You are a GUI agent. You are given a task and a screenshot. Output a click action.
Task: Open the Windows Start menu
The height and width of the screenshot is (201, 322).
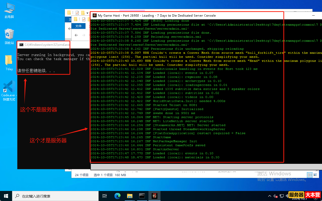coord(6,196)
